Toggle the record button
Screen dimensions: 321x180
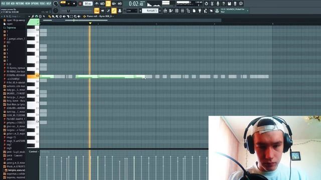(x=80, y=3)
